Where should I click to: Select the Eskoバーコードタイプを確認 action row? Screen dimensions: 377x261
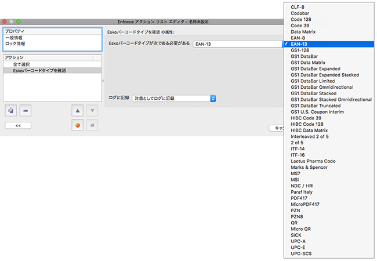click(x=52, y=70)
